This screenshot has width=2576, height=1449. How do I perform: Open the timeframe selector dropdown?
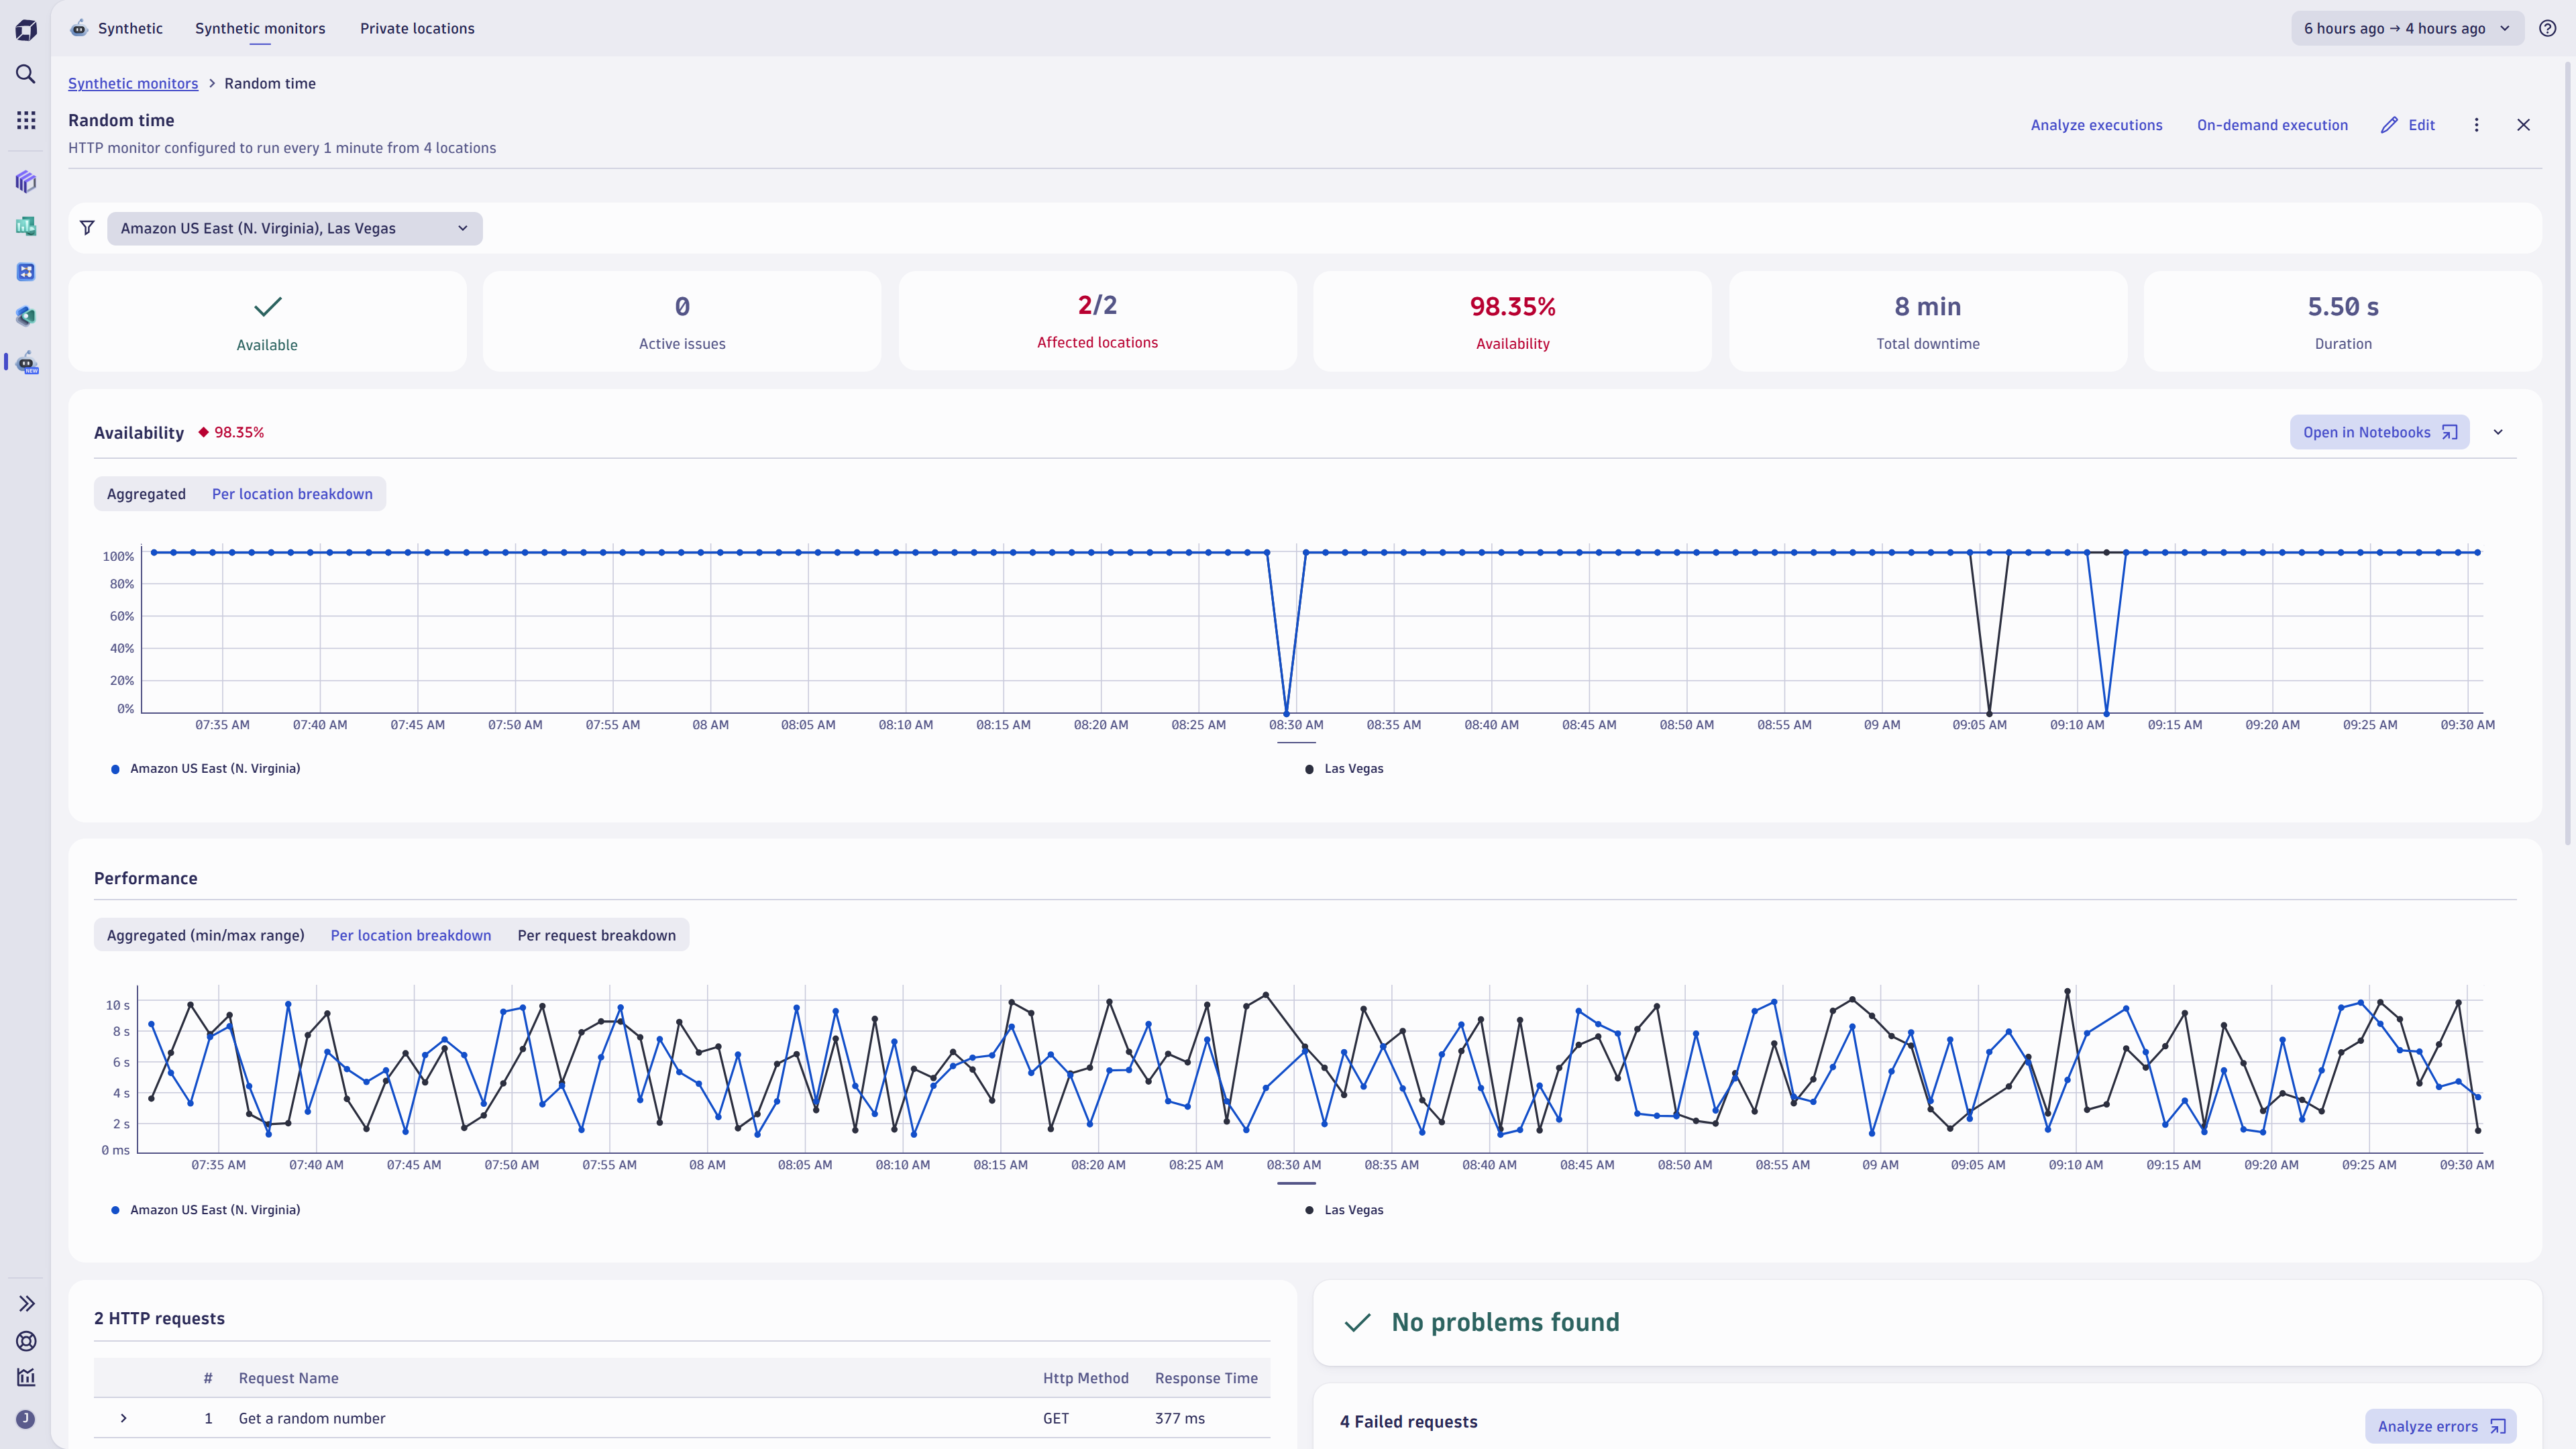[x=2407, y=28]
